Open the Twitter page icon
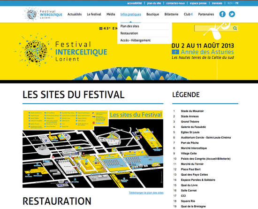 point(232,14)
